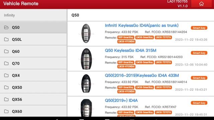The height and width of the screenshot is (120, 214).
Task: Click Smart key badge on Q50(2016-2019) entry
Action: pos(199,78)
